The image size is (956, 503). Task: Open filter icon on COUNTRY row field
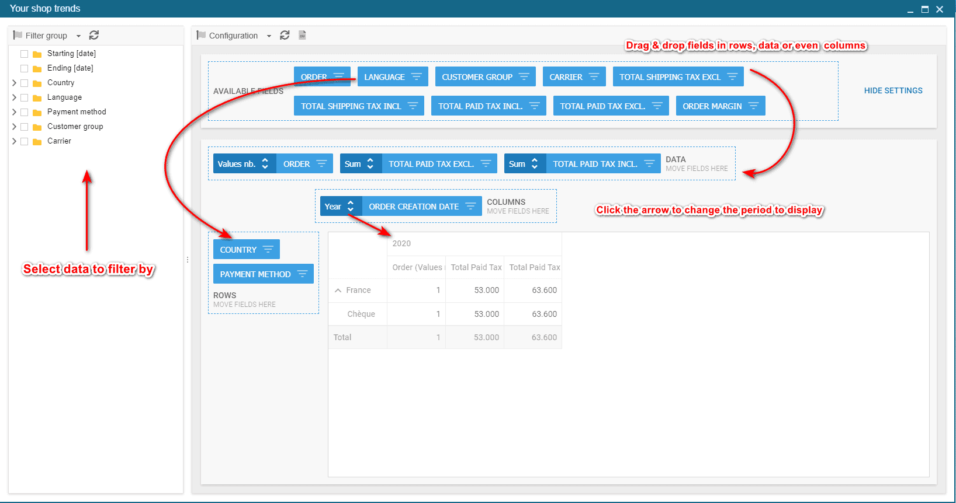click(x=268, y=250)
